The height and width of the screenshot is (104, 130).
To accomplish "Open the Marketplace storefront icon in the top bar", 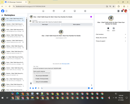I will coord(75,11).
